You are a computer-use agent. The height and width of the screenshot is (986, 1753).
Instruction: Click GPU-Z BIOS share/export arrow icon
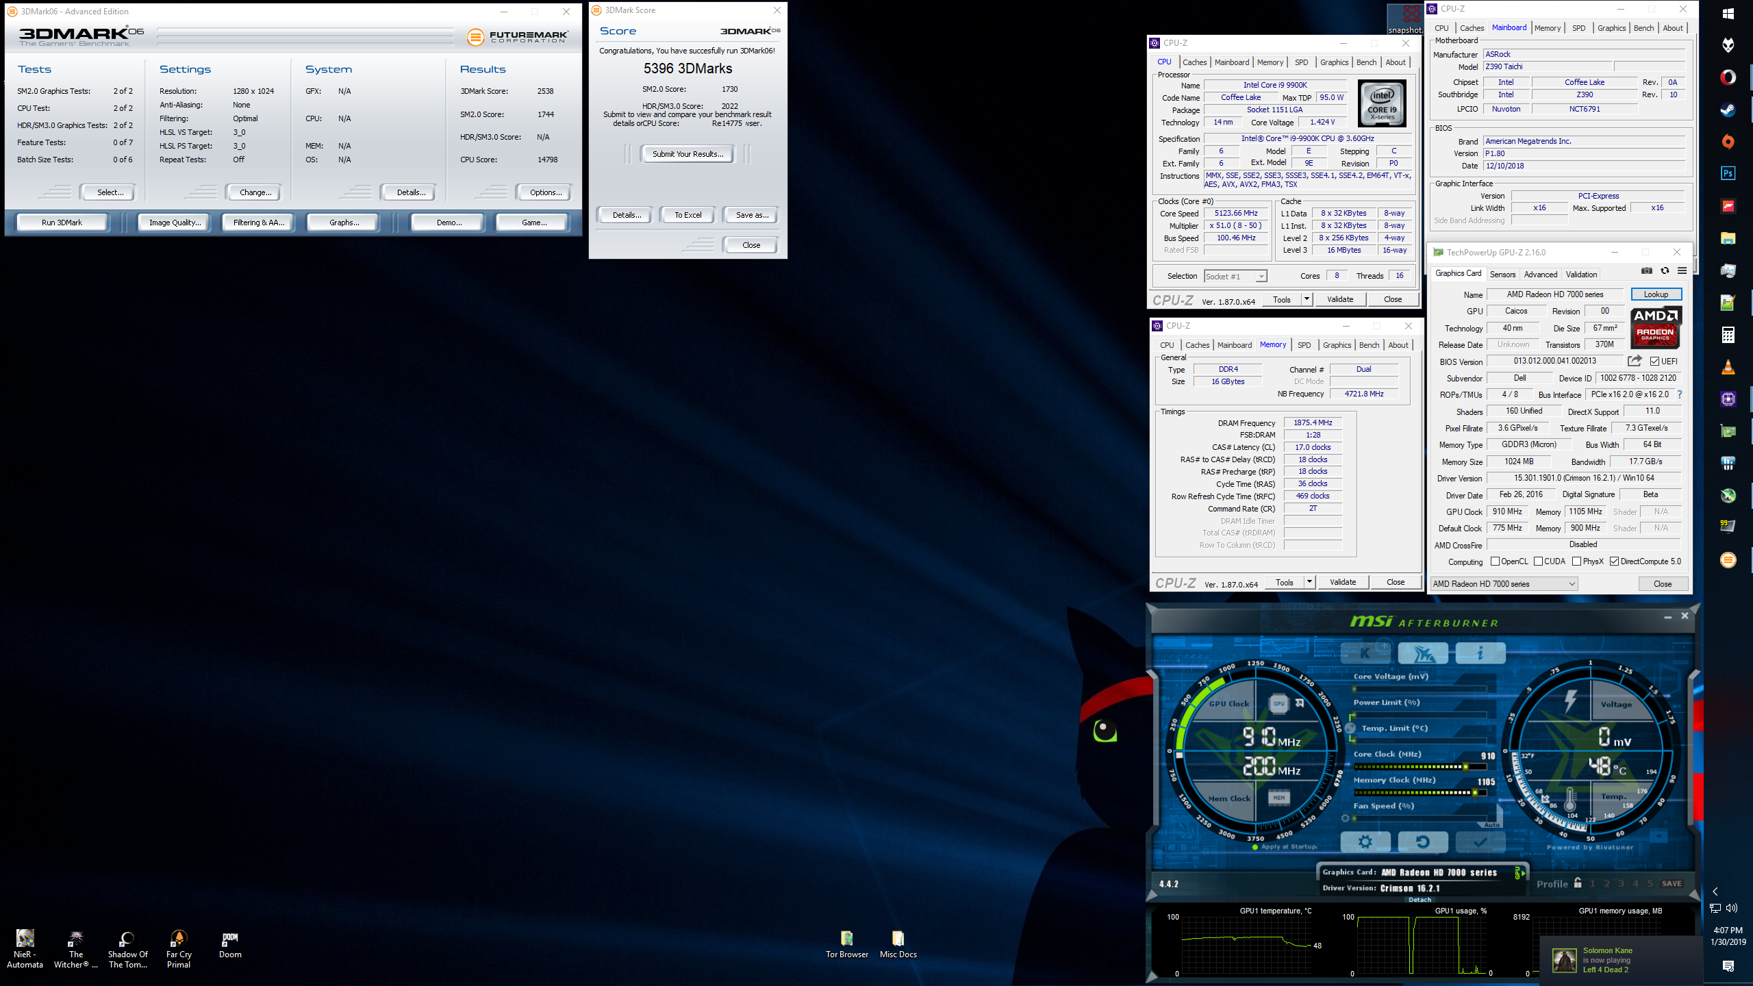1635,361
